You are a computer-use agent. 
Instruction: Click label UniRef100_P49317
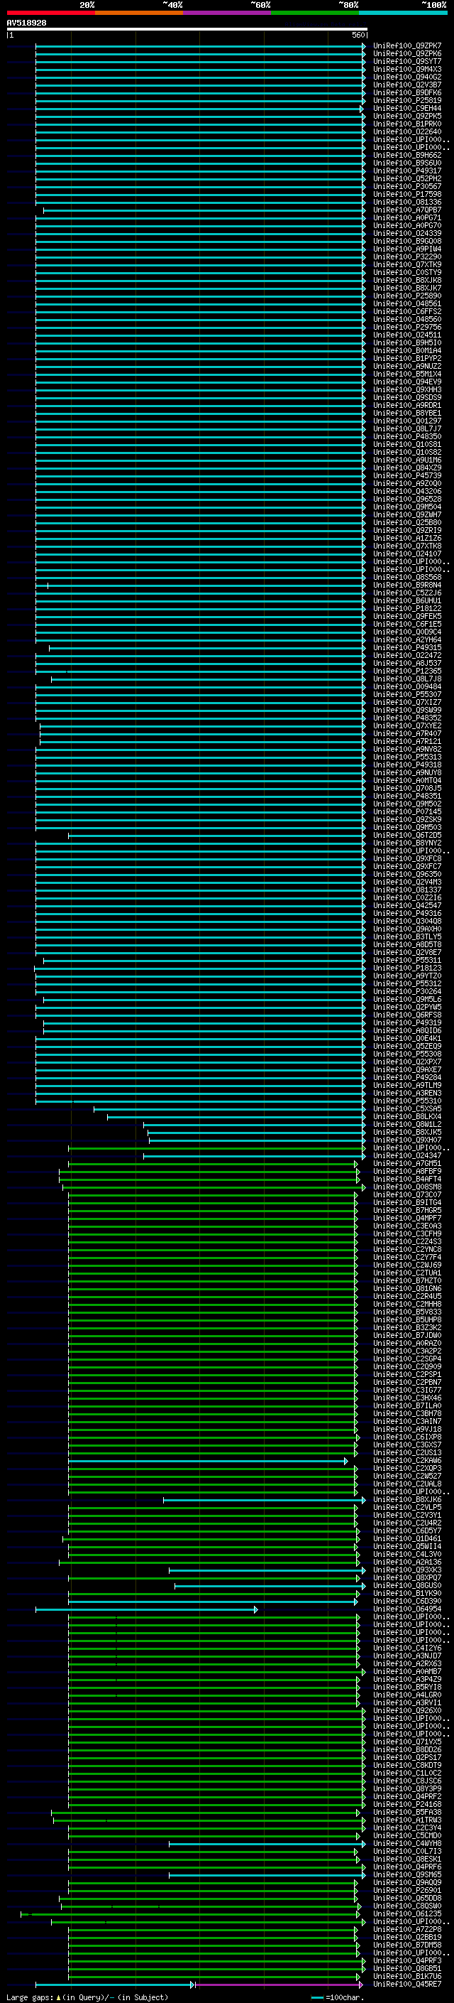[x=407, y=171]
